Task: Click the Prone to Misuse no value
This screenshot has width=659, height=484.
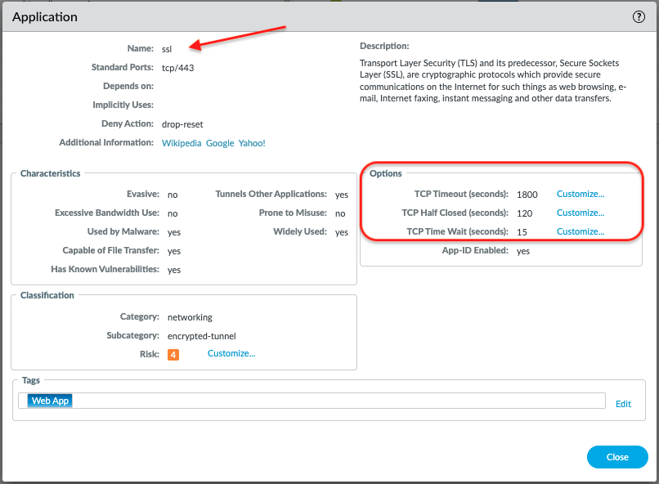Action: [340, 214]
